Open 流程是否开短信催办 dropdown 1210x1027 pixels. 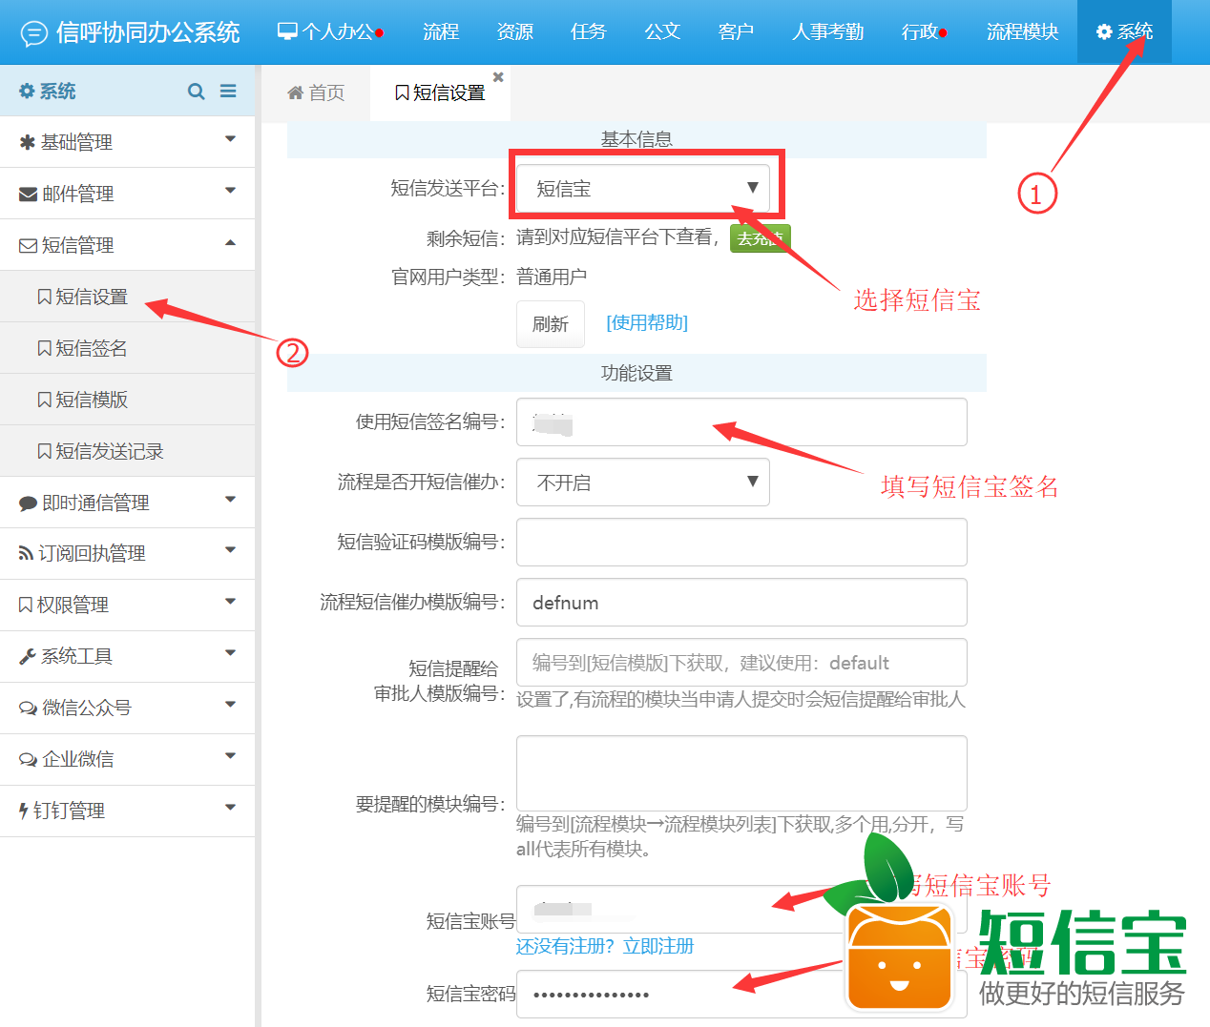642,483
